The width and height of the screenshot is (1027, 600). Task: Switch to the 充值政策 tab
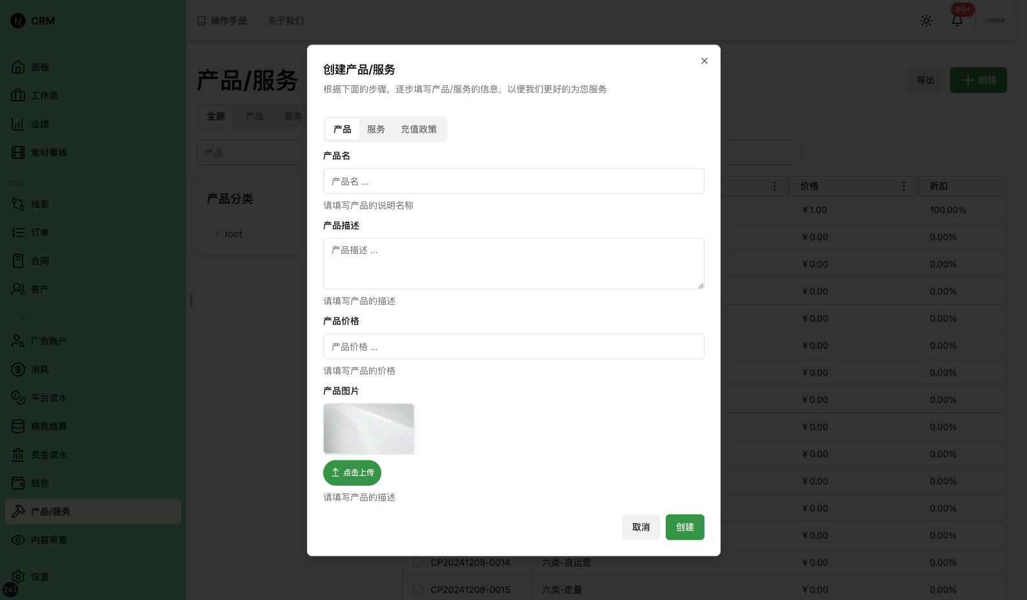point(418,129)
